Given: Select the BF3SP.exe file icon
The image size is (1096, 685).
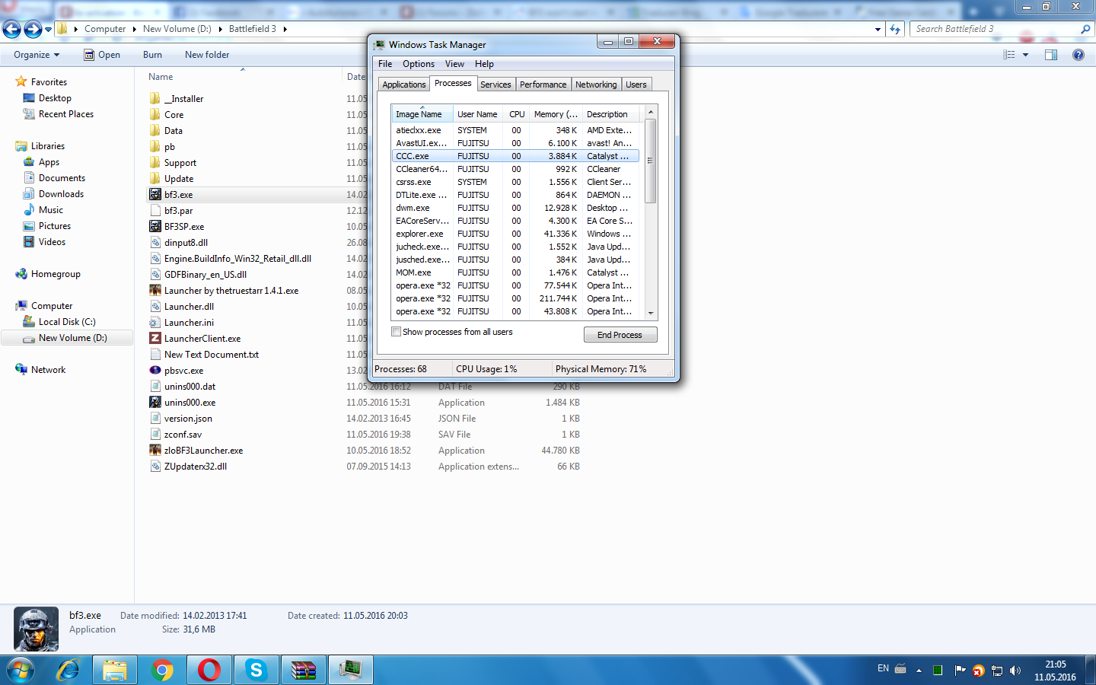Looking at the screenshot, I should coord(155,227).
